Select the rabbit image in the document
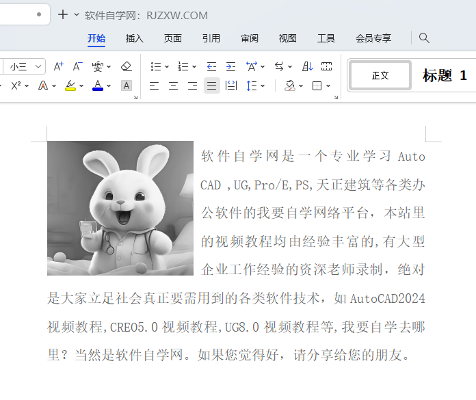This screenshot has width=476, height=400. tap(120, 208)
